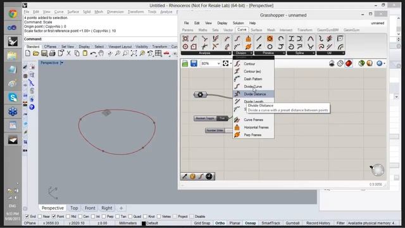Click the blue Help question mark icon
The image size is (405, 228).
tap(32, 107)
